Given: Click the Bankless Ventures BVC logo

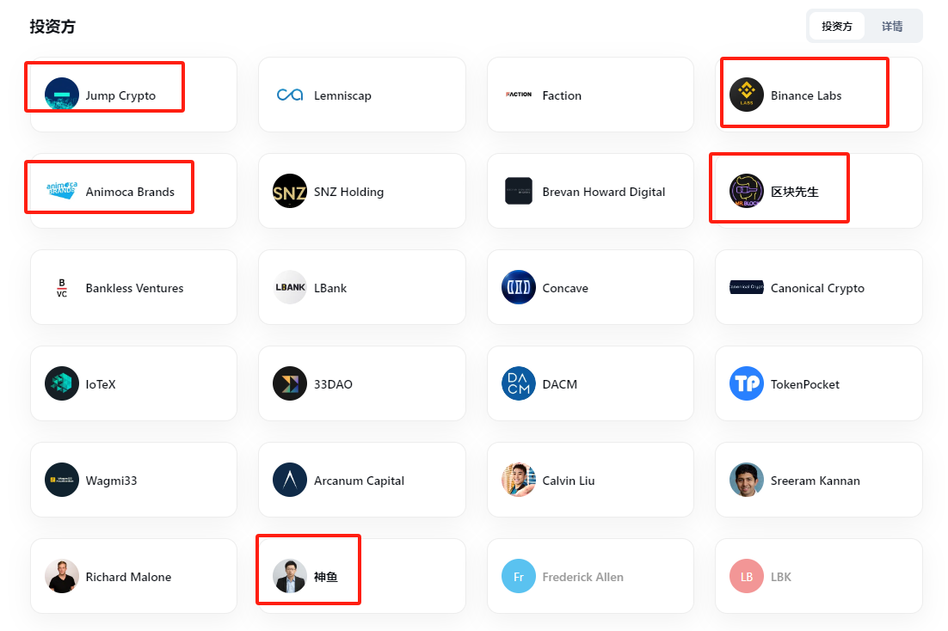Looking at the screenshot, I should coord(62,288).
